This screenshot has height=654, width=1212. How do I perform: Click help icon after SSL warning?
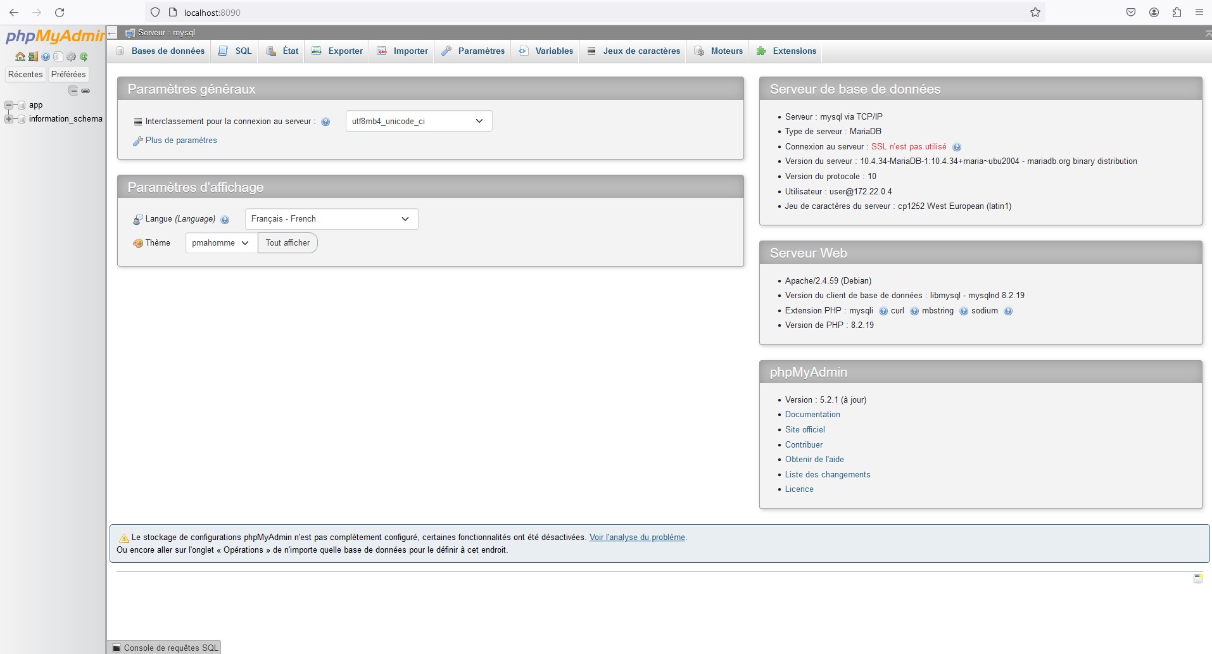click(x=957, y=147)
